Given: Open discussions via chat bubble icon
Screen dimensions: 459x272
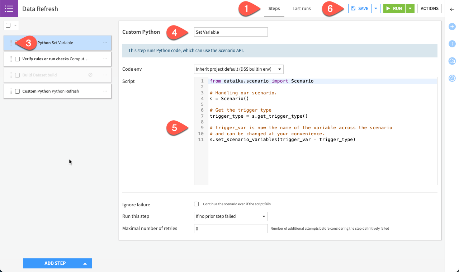Looking at the screenshot, I should (452, 61).
